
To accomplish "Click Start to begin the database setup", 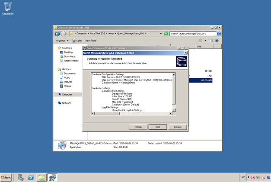I will point(158,127).
